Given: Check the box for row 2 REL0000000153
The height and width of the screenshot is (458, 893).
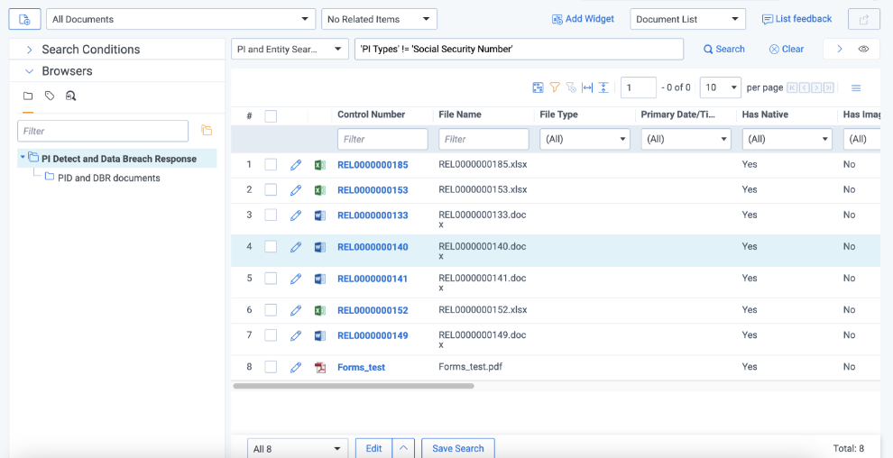Looking at the screenshot, I should pyautogui.click(x=271, y=189).
